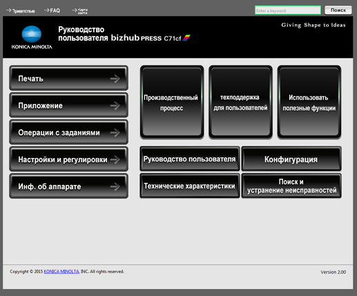The image size is (357, 296).
Task: Open техподдержка для пользователей tile
Action: [x=240, y=102]
